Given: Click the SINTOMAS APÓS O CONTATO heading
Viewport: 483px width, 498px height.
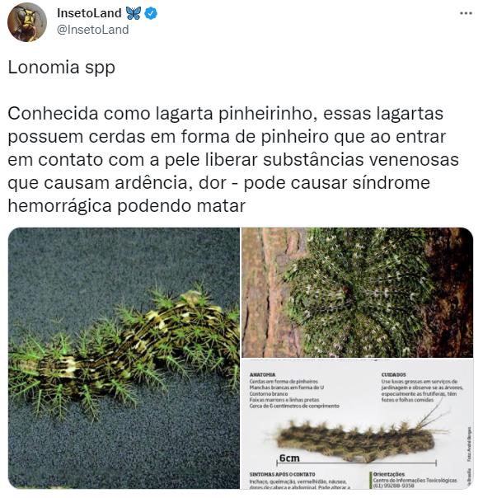Looking at the screenshot, I should 283,474.
